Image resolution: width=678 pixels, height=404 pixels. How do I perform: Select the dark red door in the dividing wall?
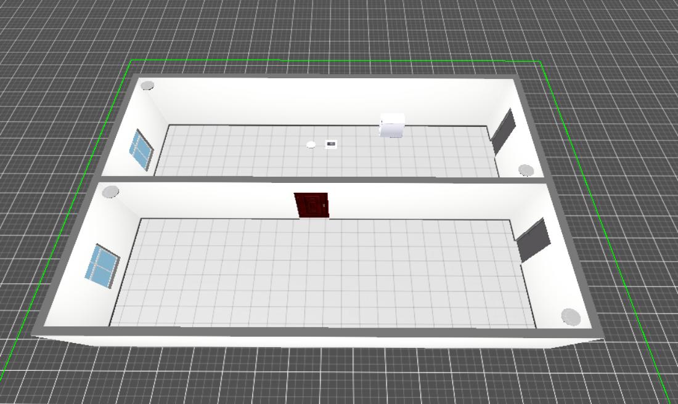[x=312, y=205]
